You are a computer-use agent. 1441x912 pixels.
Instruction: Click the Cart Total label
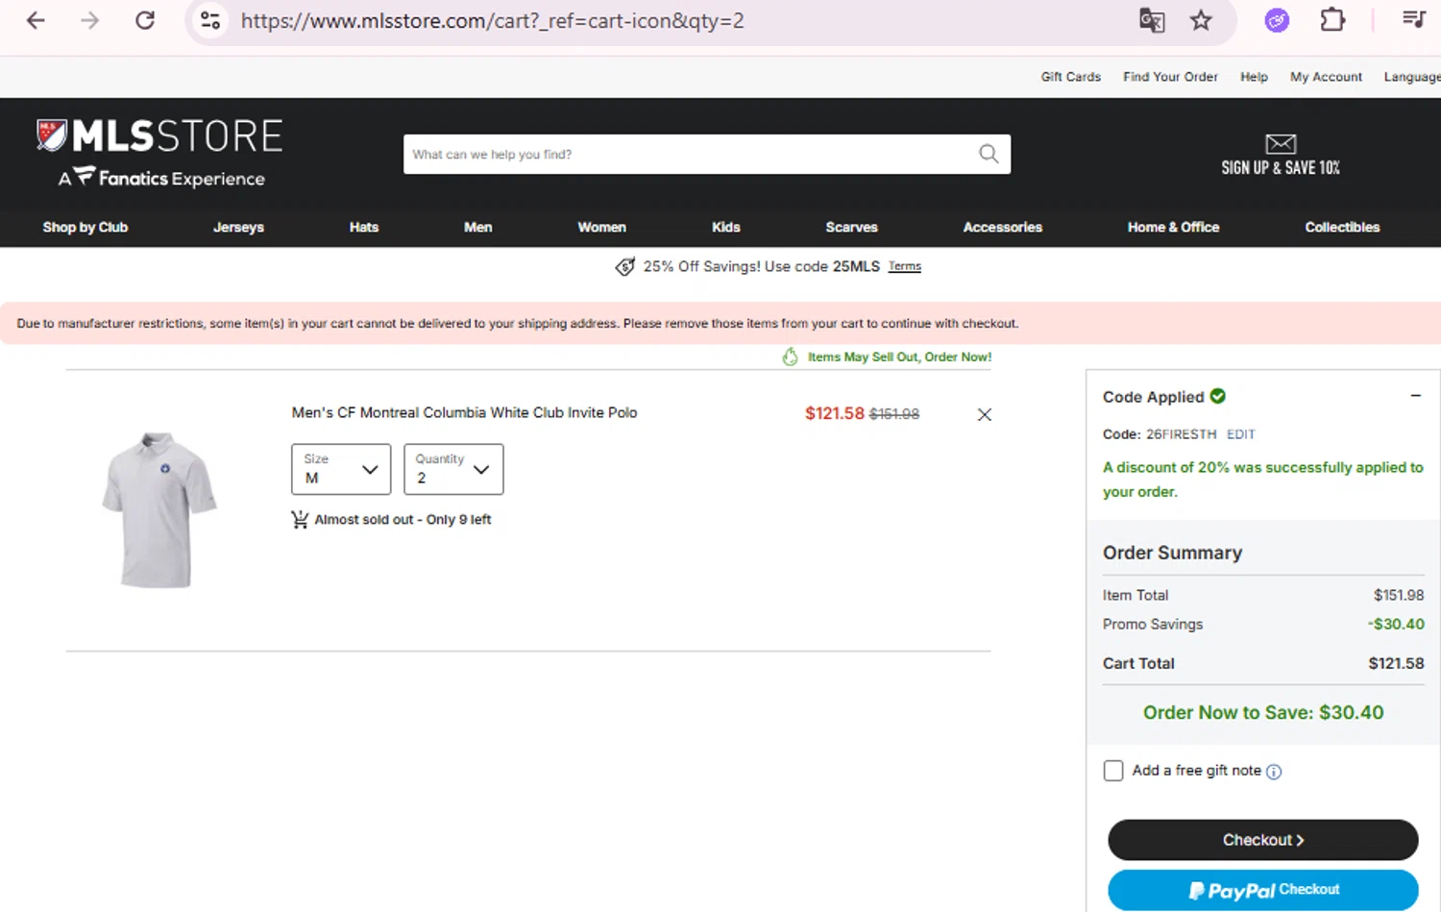pyautogui.click(x=1138, y=663)
